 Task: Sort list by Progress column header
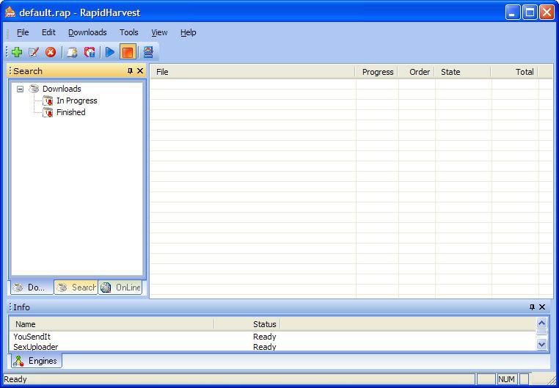377,72
